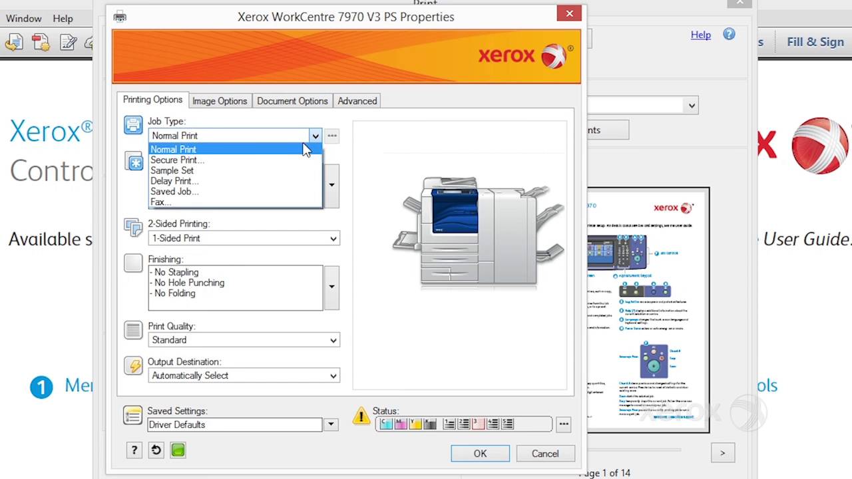Screen dimensions: 852x479
Task: Open driver help question mark button
Action: [x=134, y=450]
